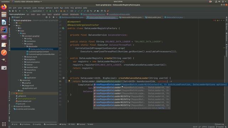The width and height of the screenshot is (228, 128).
Task: Click the IntelliJ IDEA dock icon
Action: (4, 30)
